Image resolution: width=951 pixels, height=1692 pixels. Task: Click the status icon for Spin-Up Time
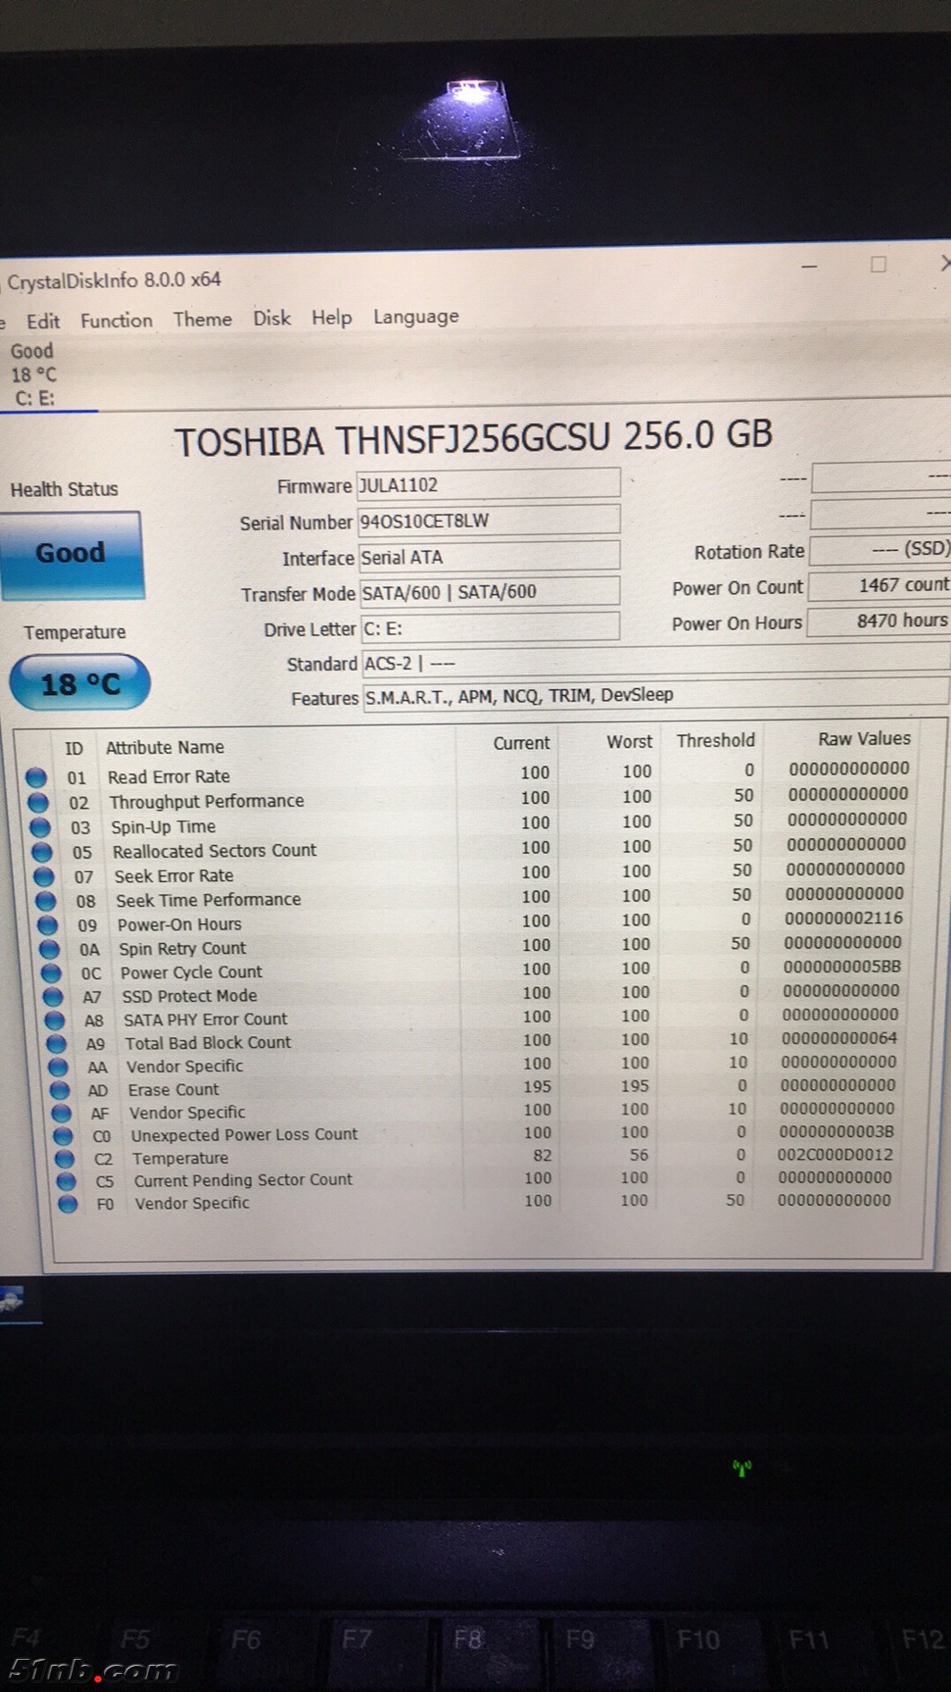pos(39,827)
